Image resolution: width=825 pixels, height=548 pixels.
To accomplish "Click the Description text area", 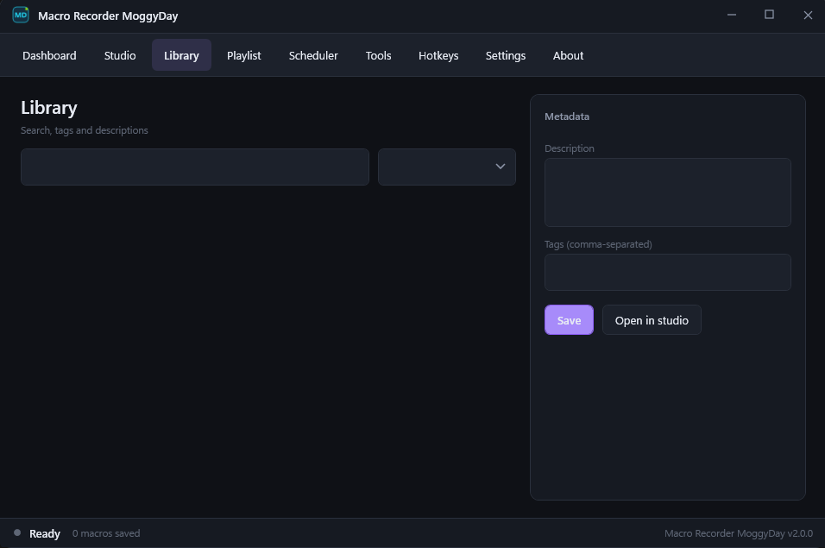I will click(x=668, y=192).
